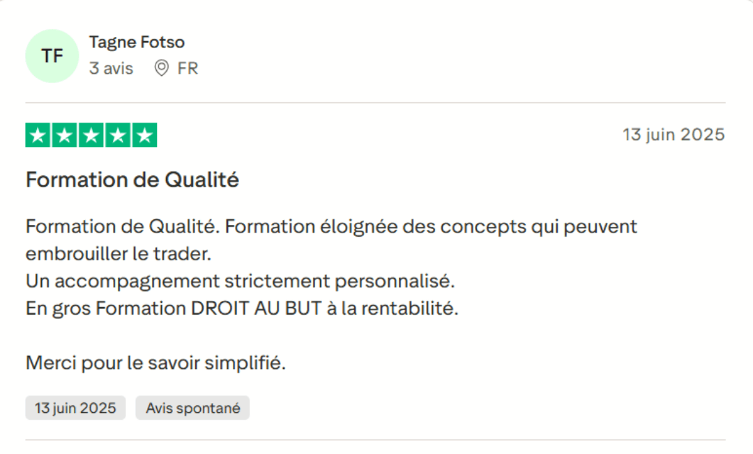This screenshot has width=753, height=454.
Task: Click the "Avis spontané" badge
Action: click(x=192, y=408)
